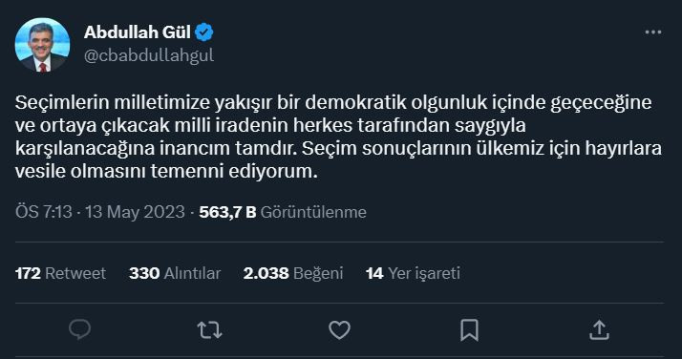
Task: Click the Abdullah Gül display name
Action: [137, 32]
